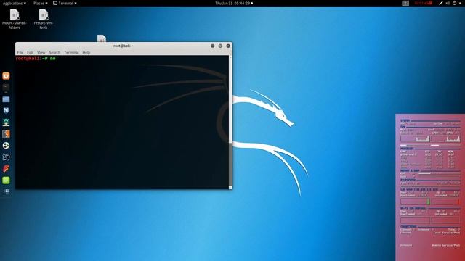Open the terminal Search menu
465x261 pixels.
tap(54, 52)
